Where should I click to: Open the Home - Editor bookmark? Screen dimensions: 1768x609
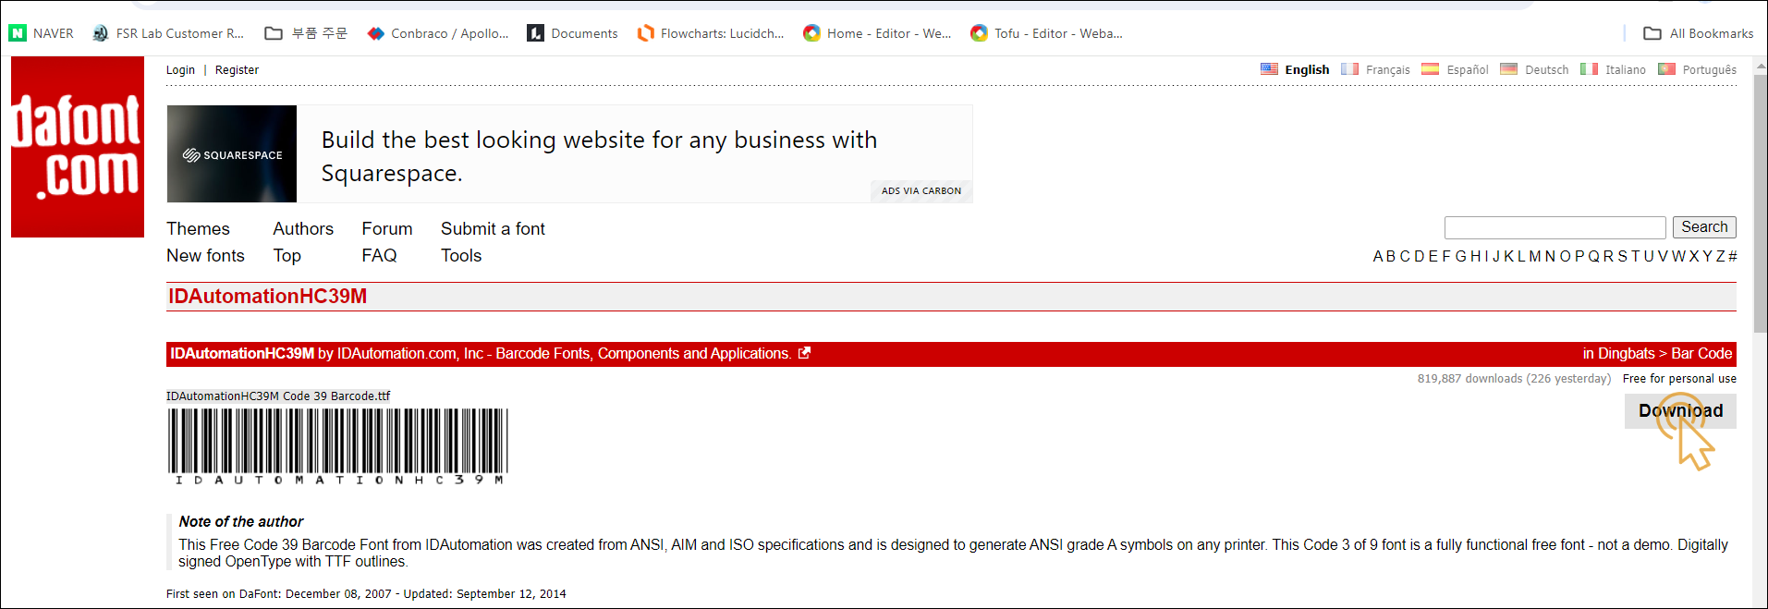click(x=877, y=33)
